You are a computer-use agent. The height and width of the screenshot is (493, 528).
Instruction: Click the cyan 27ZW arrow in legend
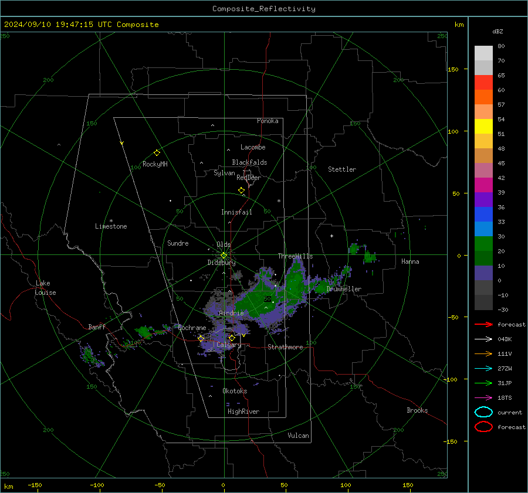pos(483,369)
